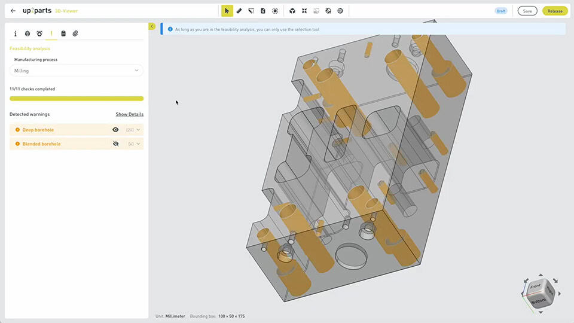This screenshot has height=323, width=574.
Task: Go back with the left arrow
Action: [13, 11]
